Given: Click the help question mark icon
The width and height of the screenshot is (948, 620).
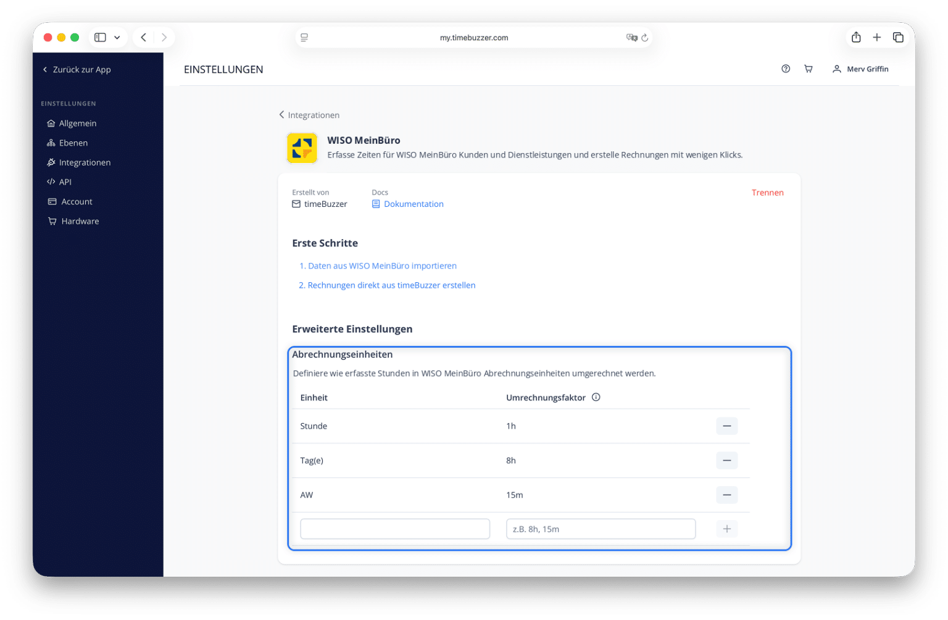Looking at the screenshot, I should [x=786, y=69].
